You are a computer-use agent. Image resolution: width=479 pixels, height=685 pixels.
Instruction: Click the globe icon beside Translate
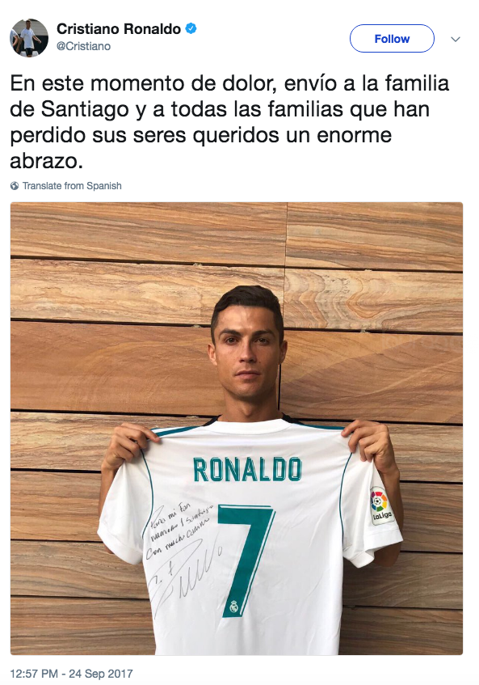[15, 186]
